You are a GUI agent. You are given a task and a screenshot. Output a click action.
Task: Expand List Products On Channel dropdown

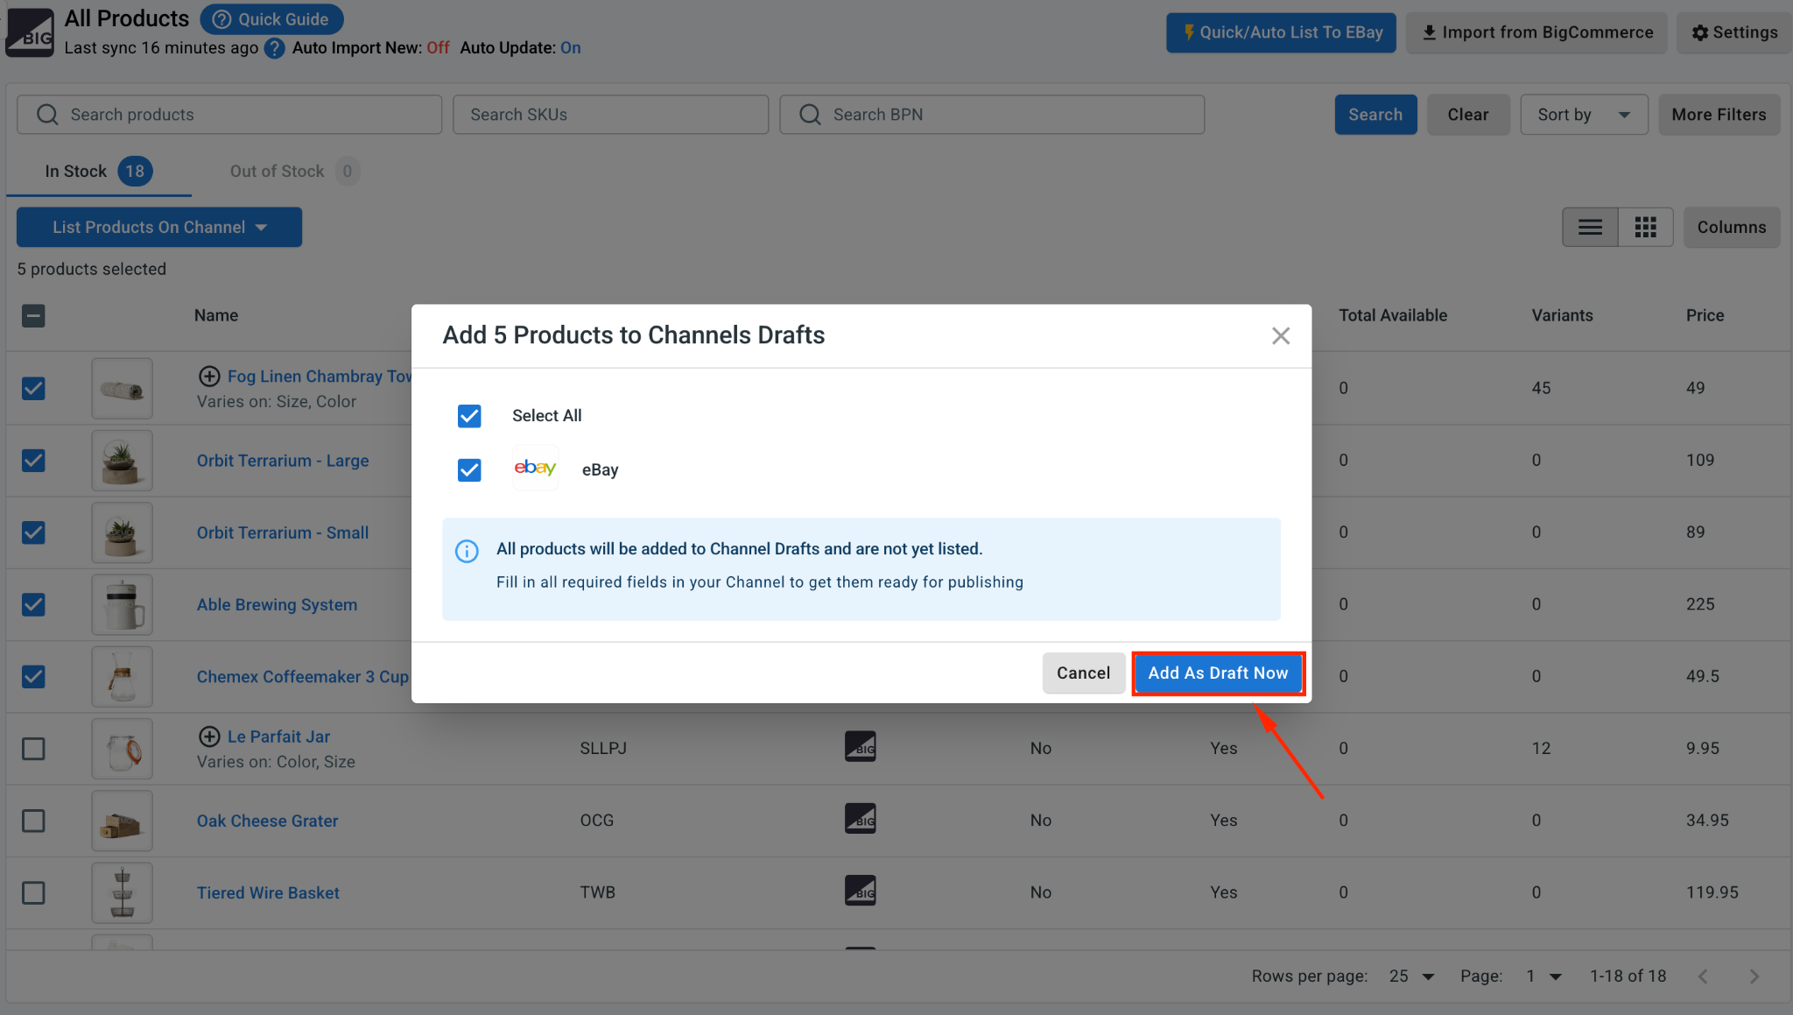(x=159, y=228)
